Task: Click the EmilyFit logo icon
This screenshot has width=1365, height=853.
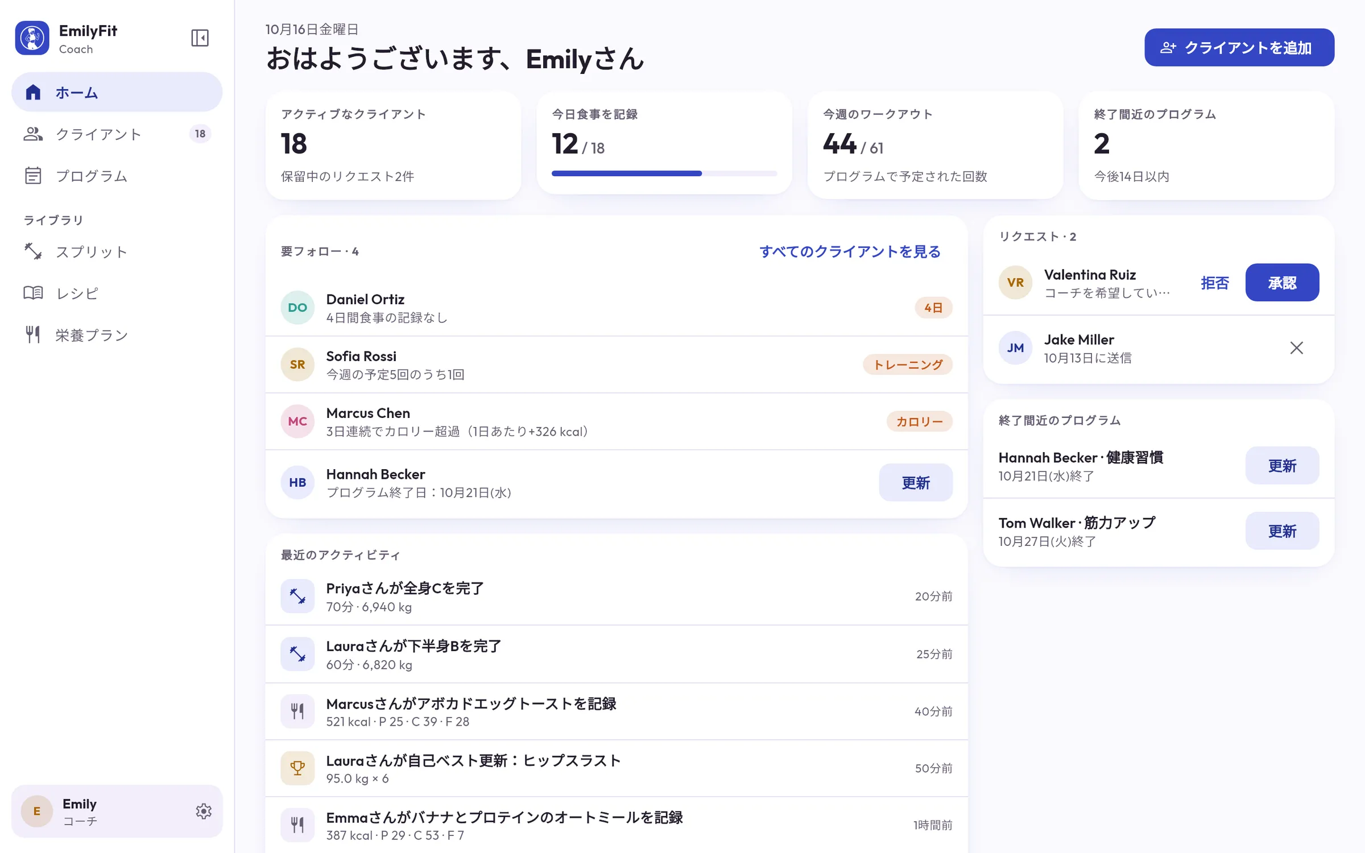Action: [32, 38]
